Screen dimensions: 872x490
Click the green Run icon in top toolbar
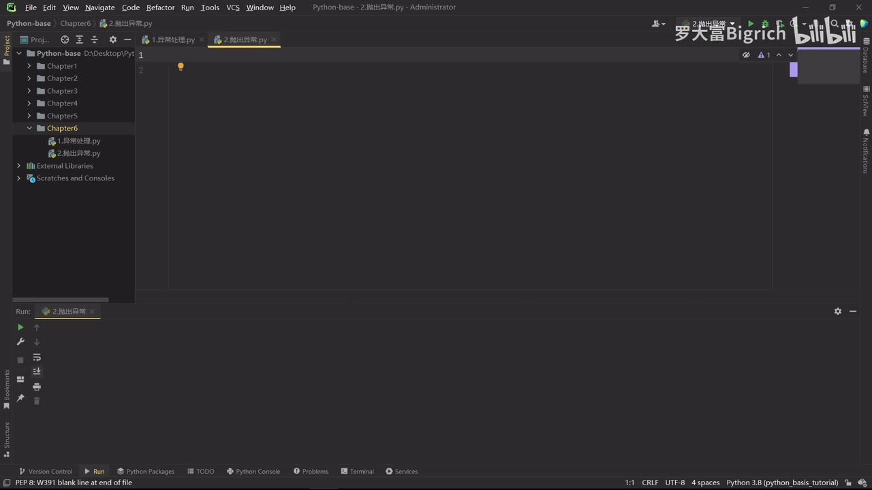coord(751,24)
